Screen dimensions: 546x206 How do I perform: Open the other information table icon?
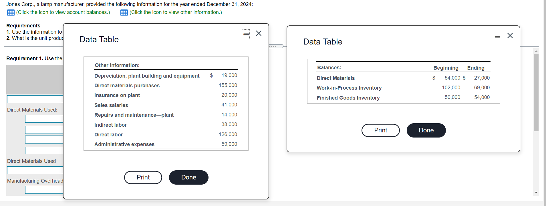[124, 13]
